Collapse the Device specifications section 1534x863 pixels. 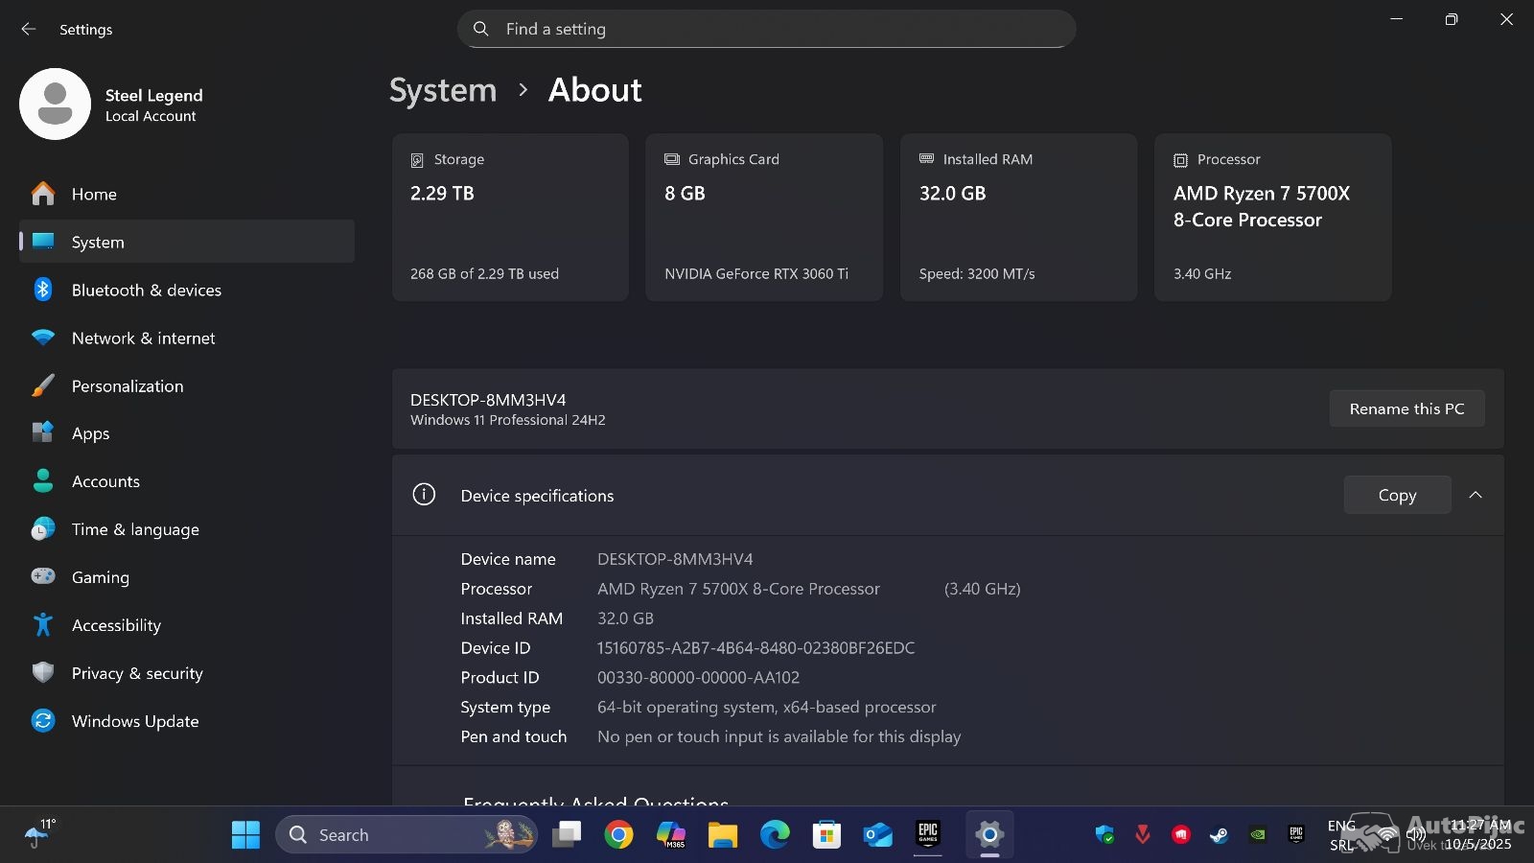point(1476,495)
